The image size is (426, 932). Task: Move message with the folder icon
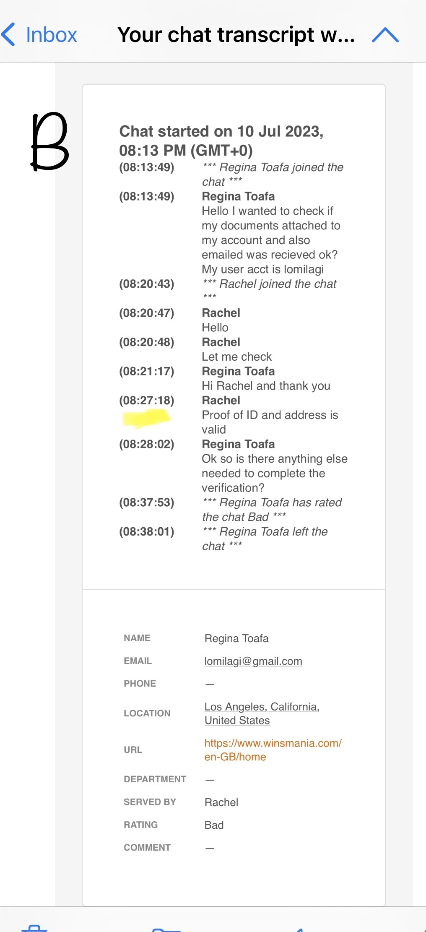click(x=166, y=929)
